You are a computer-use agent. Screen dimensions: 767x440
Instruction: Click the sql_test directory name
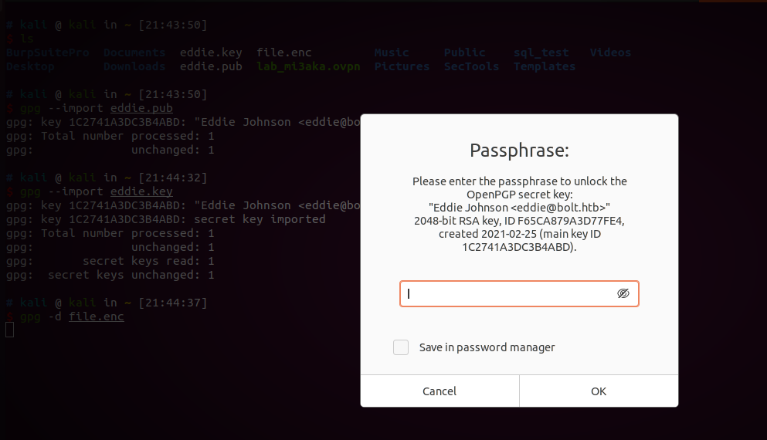pyautogui.click(x=541, y=52)
